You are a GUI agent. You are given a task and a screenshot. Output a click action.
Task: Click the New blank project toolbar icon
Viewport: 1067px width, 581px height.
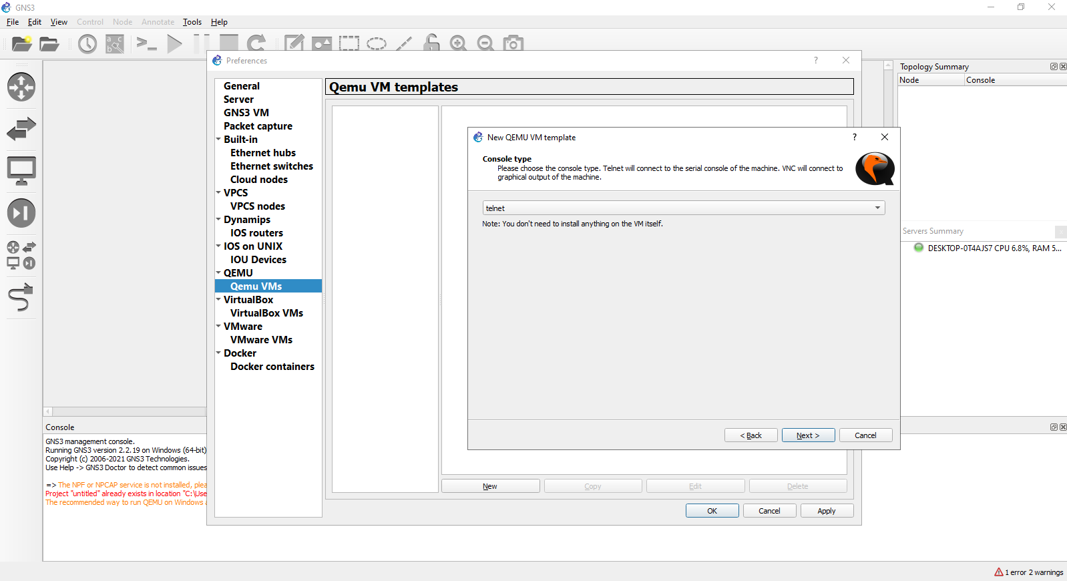tap(22, 44)
